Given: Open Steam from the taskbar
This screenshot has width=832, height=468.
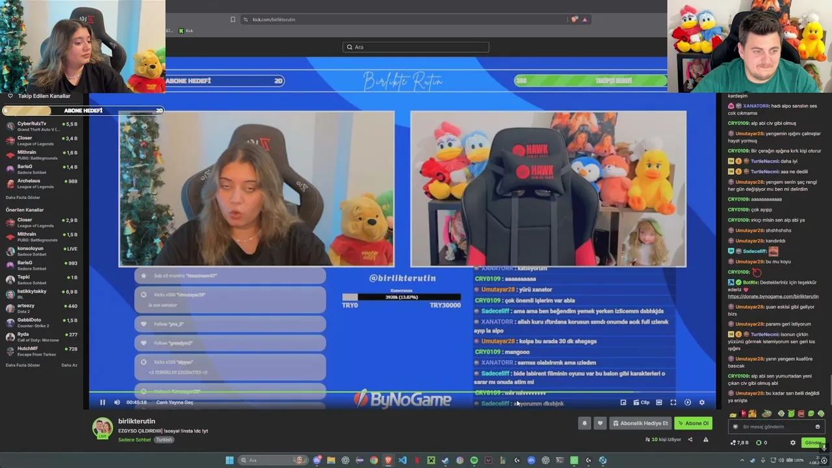Looking at the screenshot, I should 445,460.
